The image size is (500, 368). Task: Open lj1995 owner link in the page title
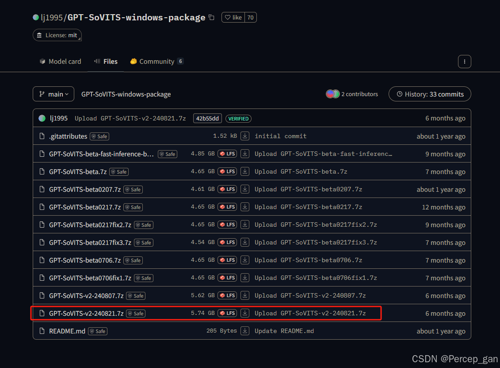[52, 17]
